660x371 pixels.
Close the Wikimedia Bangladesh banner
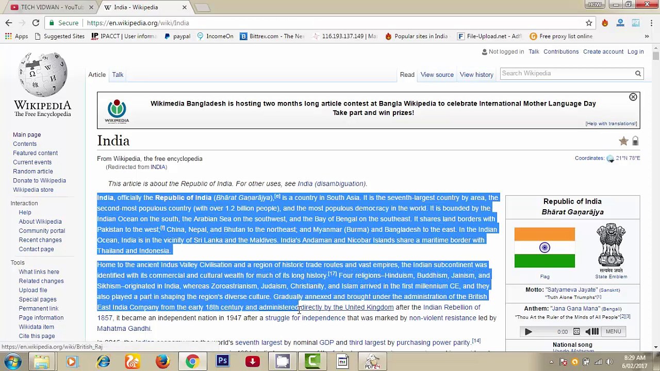click(x=633, y=97)
